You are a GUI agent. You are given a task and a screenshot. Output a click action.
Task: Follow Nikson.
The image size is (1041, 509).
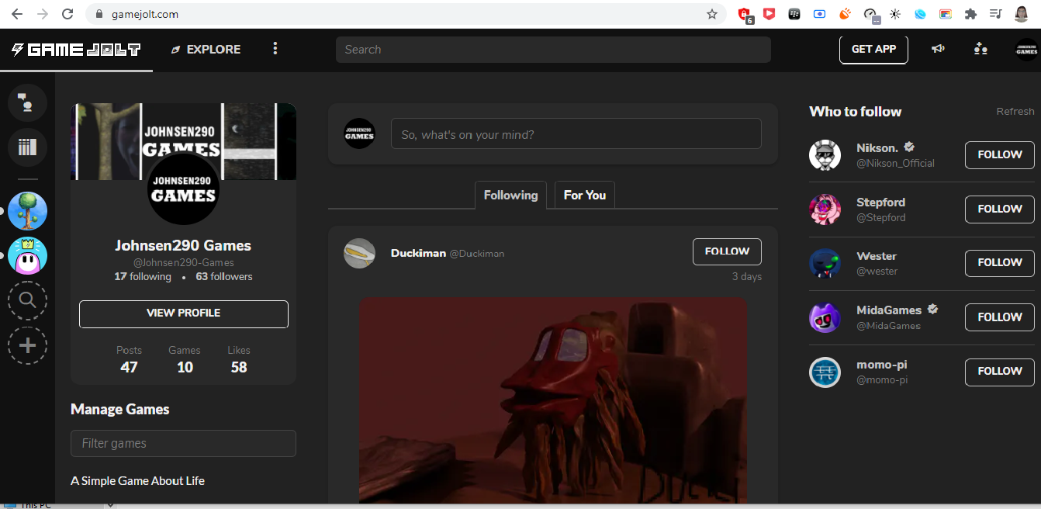point(999,155)
